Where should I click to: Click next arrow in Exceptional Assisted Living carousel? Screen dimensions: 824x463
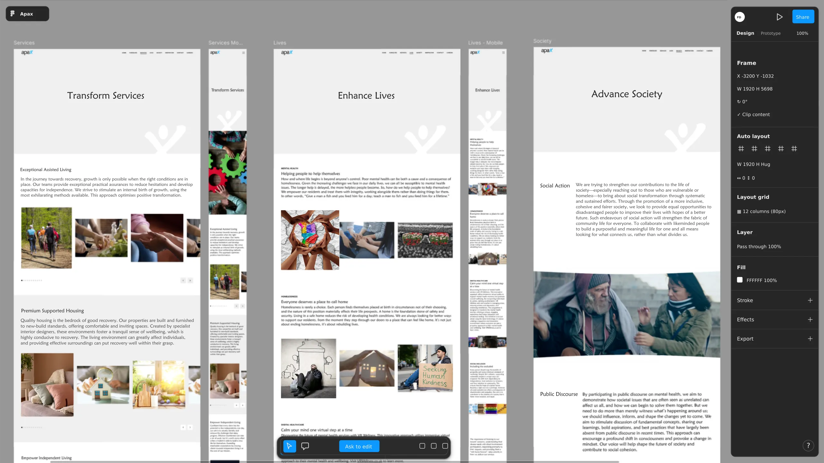tap(190, 280)
